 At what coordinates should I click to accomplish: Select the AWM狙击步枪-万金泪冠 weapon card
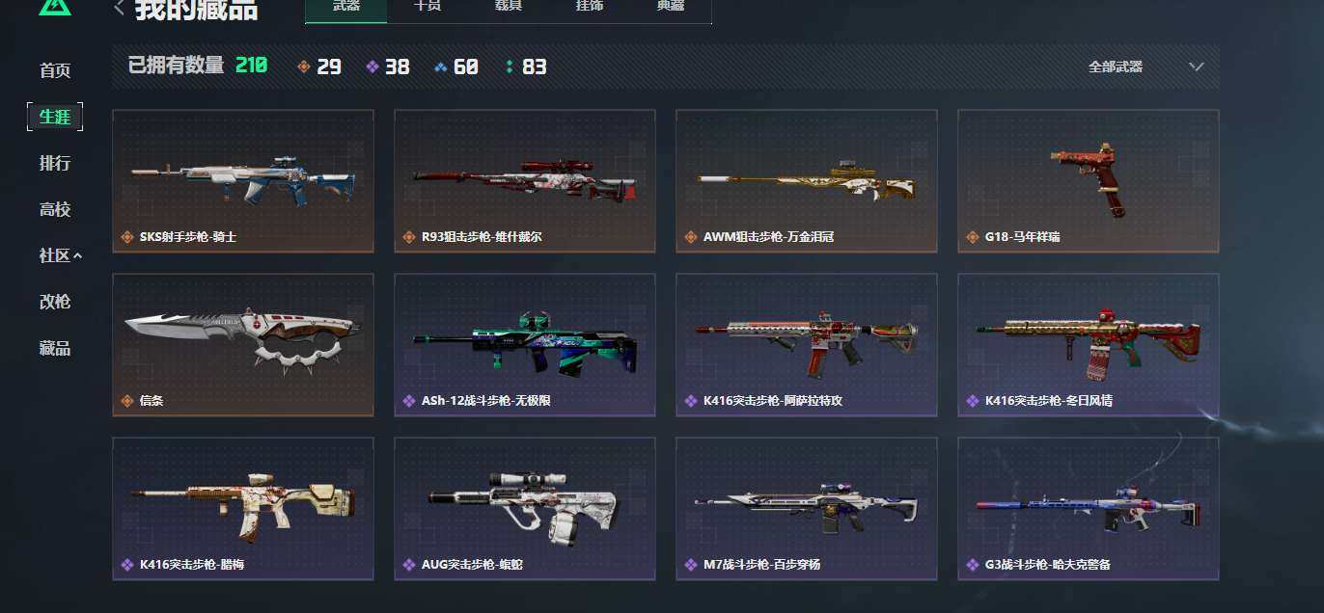click(x=807, y=181)
